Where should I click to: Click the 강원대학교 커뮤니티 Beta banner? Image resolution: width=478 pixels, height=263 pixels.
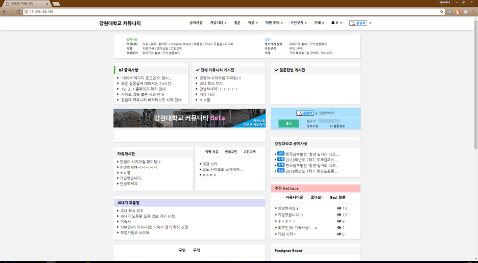coord(189,118)
